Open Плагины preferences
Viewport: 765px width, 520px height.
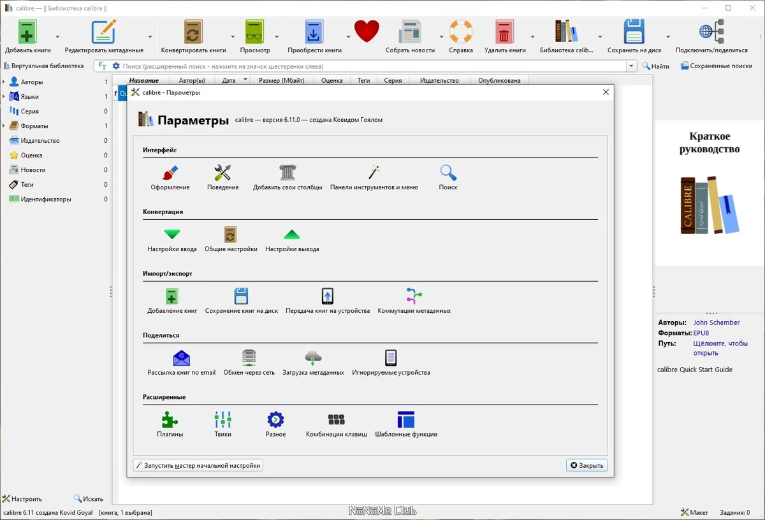click(170, 425)
